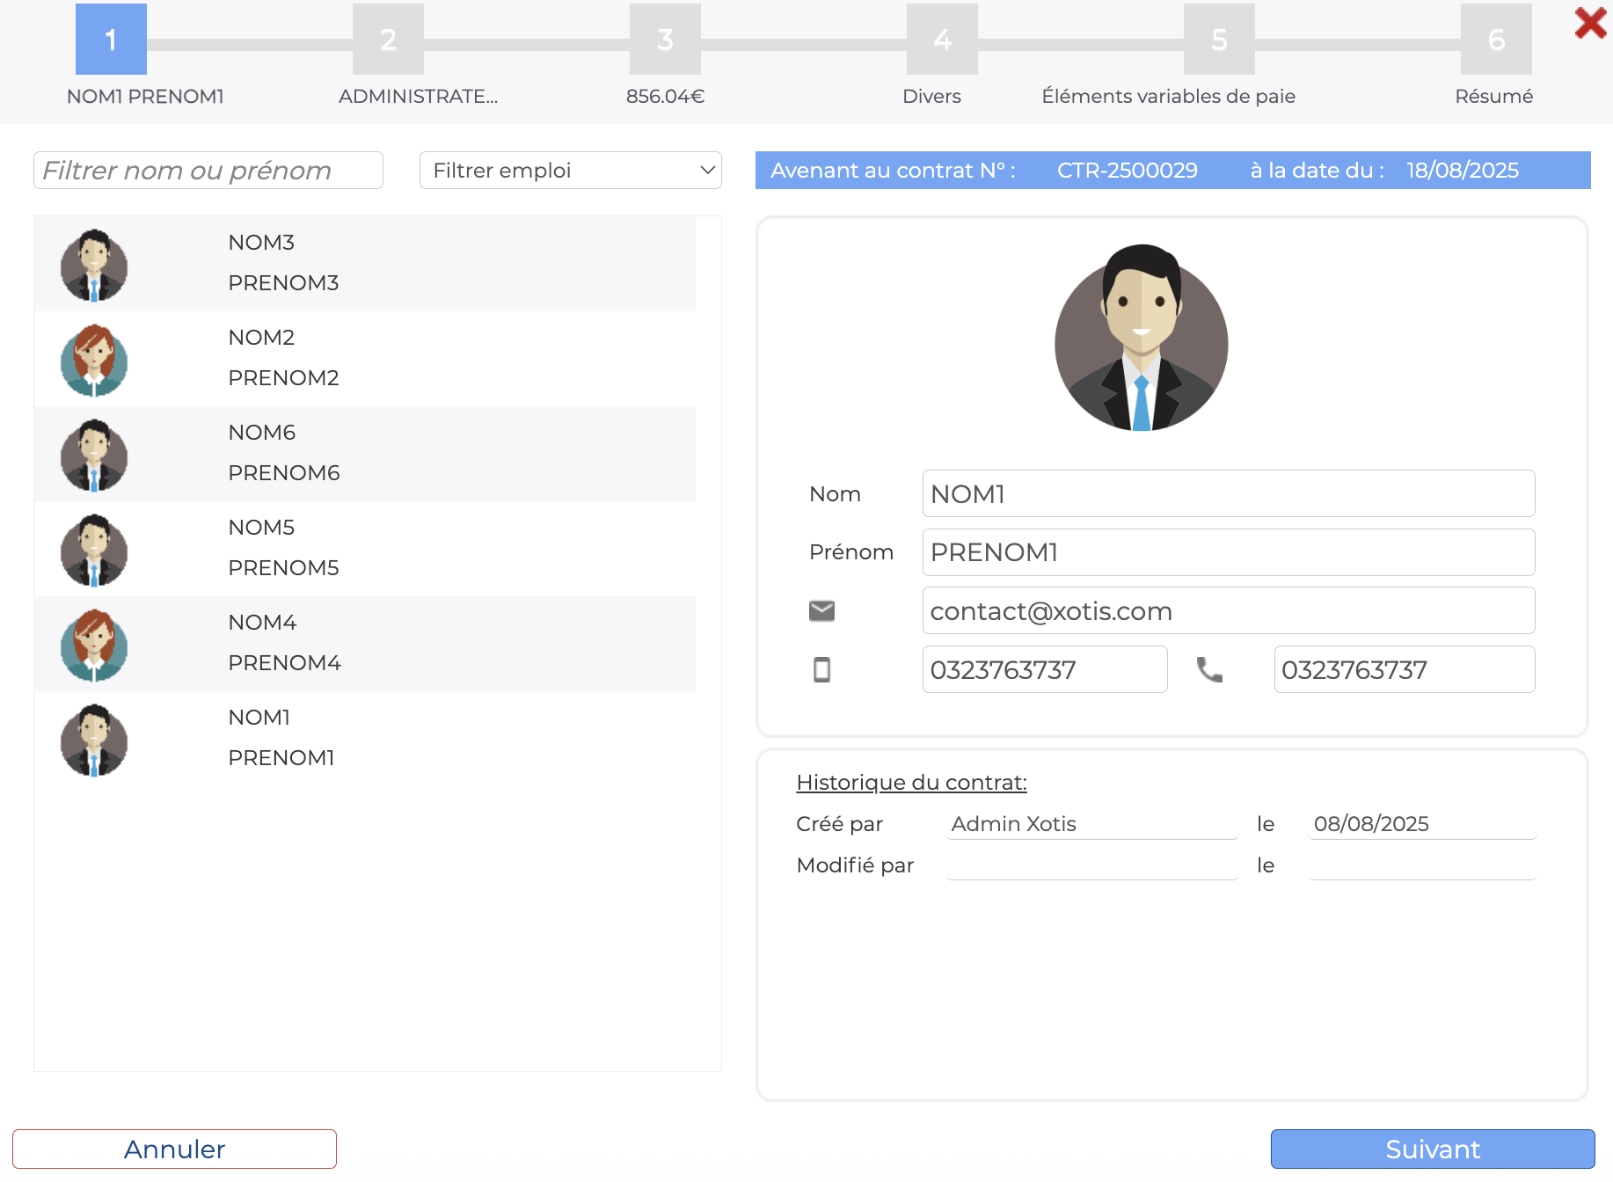The height and width of the screenshot is (1182, 1613).
Task: Select avatar of NOM4 PRENOM4
Action: (x=94, y=645)
